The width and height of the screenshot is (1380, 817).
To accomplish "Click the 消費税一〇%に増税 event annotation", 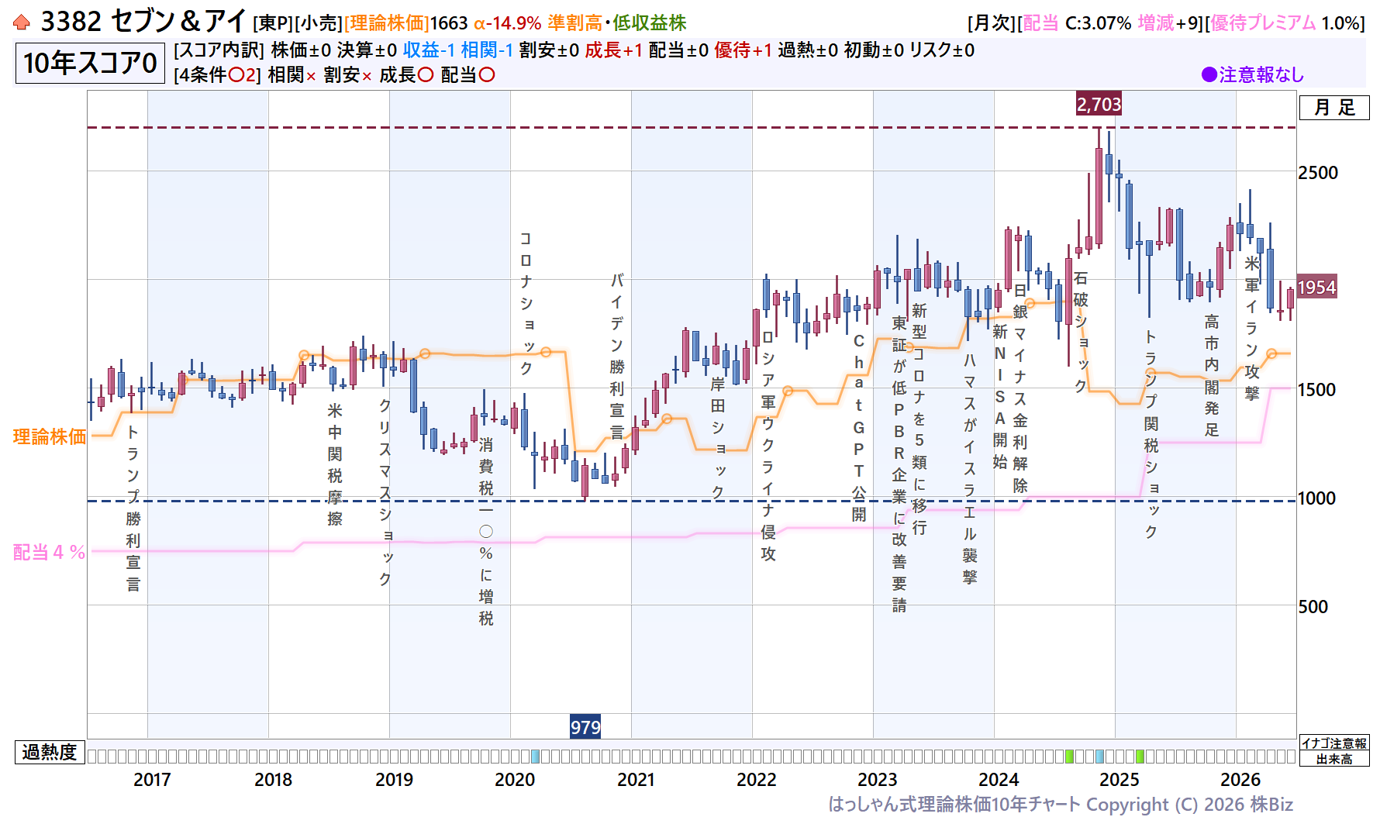I will 486,532.
